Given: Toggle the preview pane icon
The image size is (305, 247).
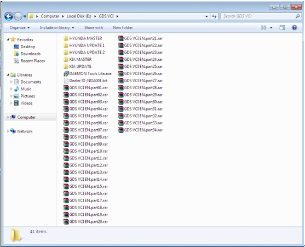Looking at the screenshot, I should point(282,27).
